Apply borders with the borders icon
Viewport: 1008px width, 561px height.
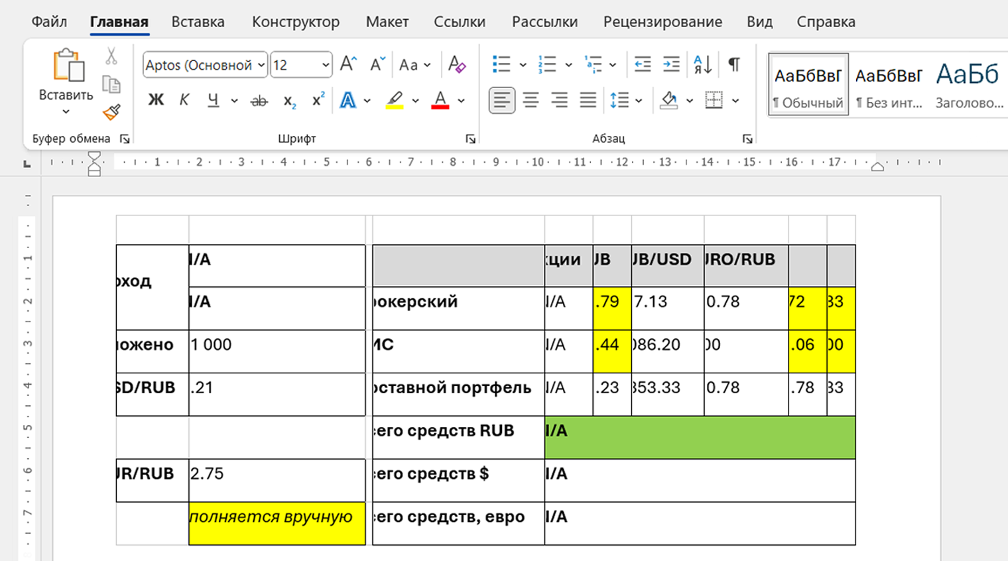point(714,101)
